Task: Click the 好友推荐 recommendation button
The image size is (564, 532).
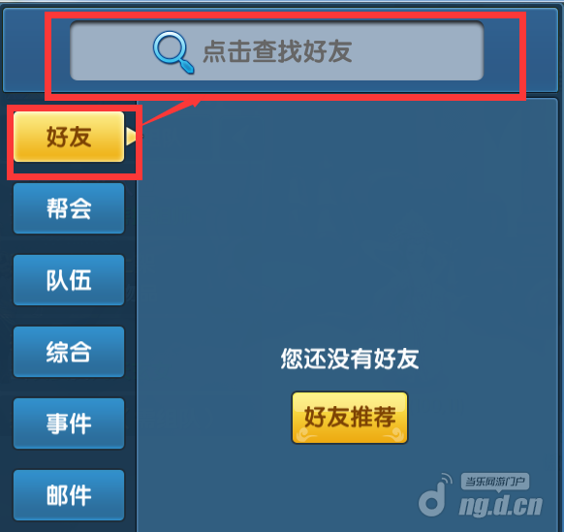Action: (x=350, y=418)
